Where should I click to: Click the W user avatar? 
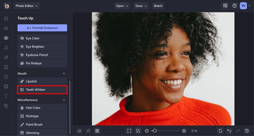[243, 6]
